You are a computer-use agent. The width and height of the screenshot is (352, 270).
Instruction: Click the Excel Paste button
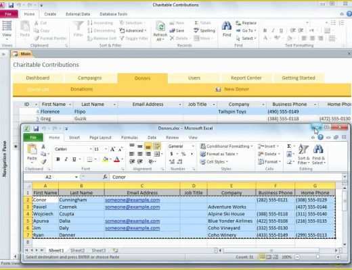point(32,153)
